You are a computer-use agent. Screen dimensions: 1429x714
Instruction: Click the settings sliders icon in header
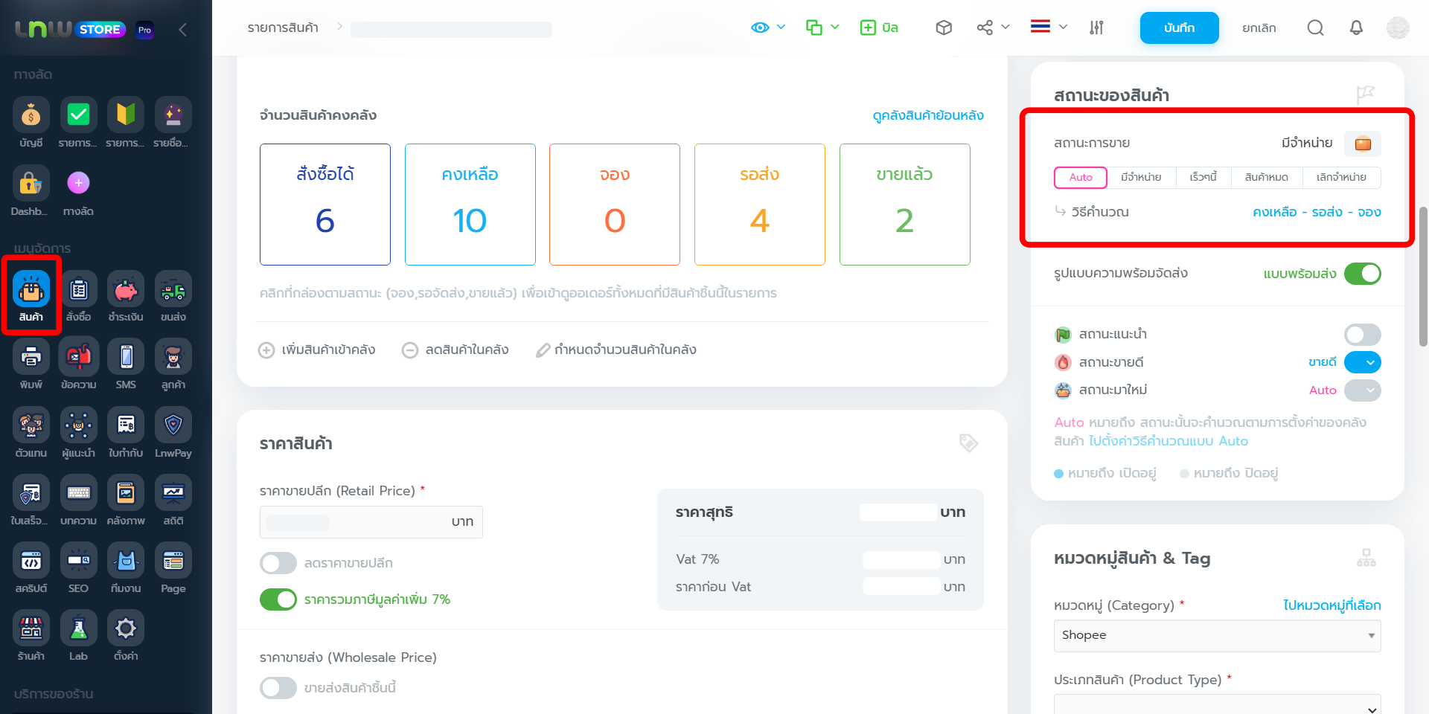pos(1096,28)
